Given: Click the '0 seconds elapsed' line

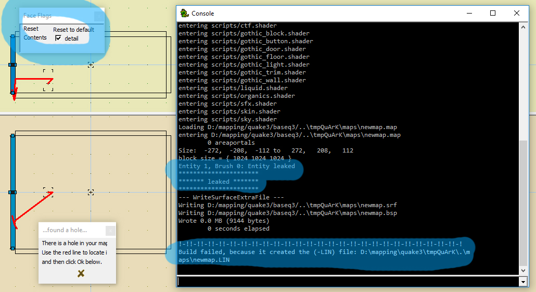Looking at the screenshot, I should pos(238,228).
